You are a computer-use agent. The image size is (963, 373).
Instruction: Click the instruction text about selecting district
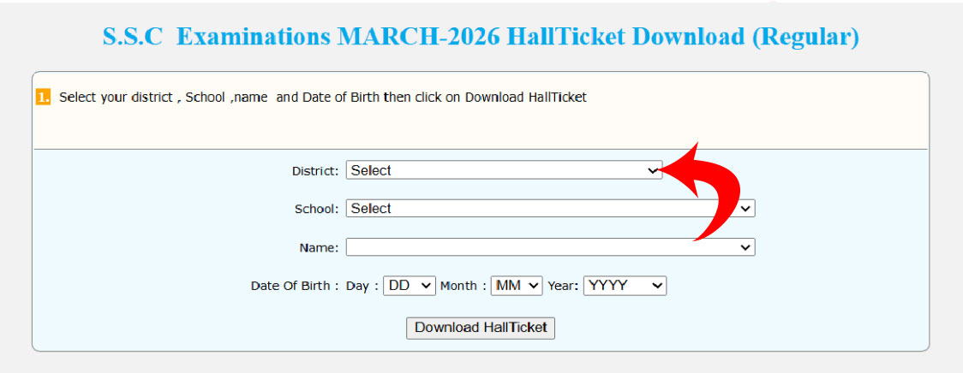(x=323, y=98)
